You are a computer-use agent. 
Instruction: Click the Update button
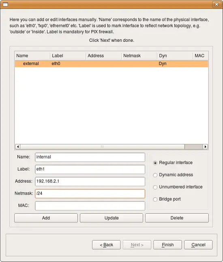click(x=111, y=218)
